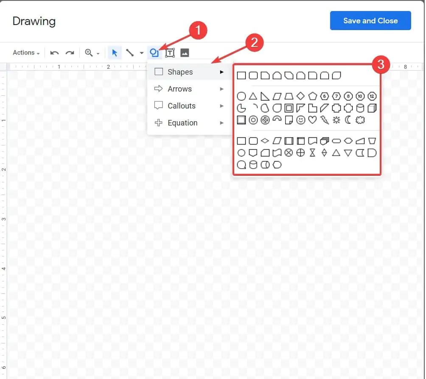426x379 pixels.
Task: Select the Text box tool
Action: 170,53
